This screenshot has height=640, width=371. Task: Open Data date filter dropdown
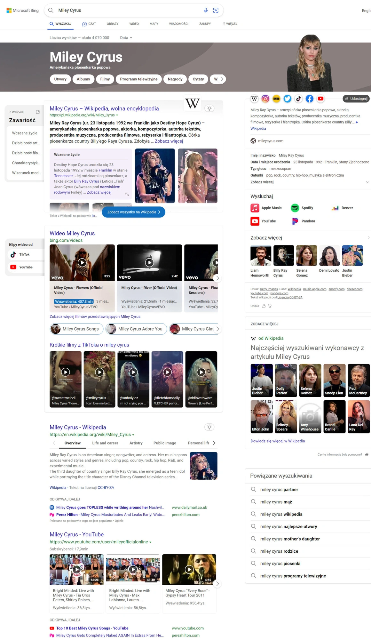click(x=126, y=38)
